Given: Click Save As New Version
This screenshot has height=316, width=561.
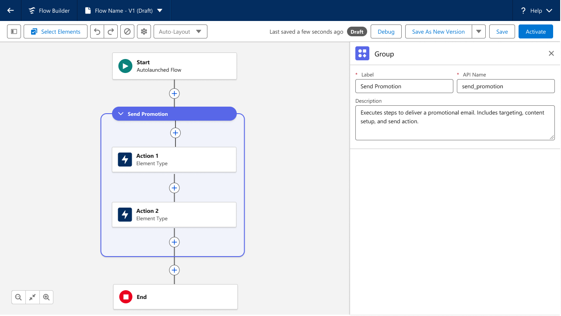Looking at the screenshot, I should (438, 31).
